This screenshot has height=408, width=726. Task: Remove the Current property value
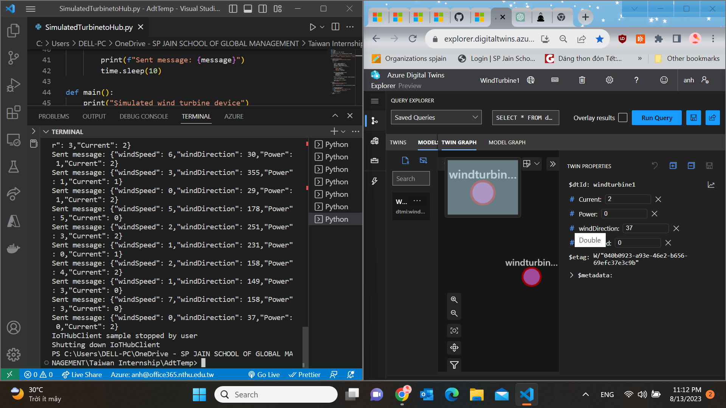(x=658, y=199)
